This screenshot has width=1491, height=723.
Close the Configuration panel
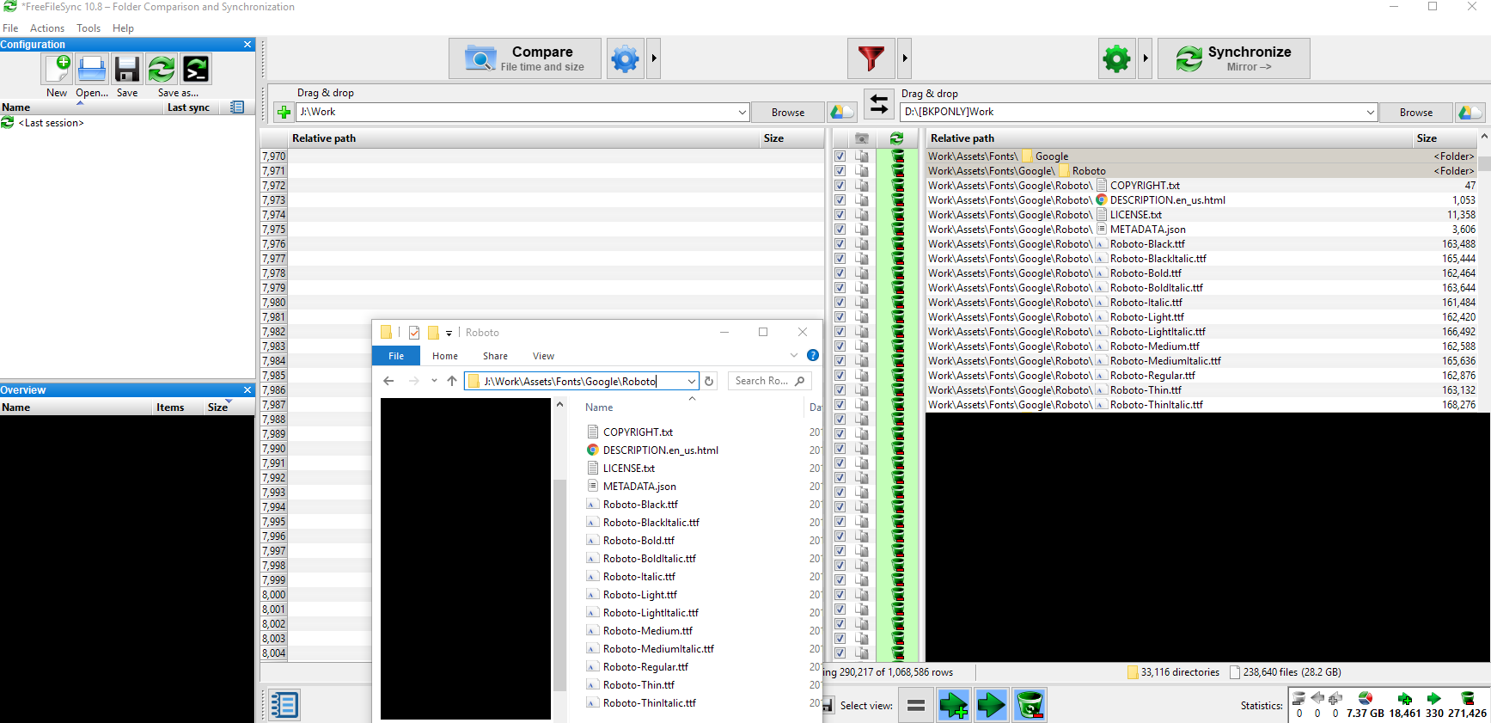[x=247, y=45]
